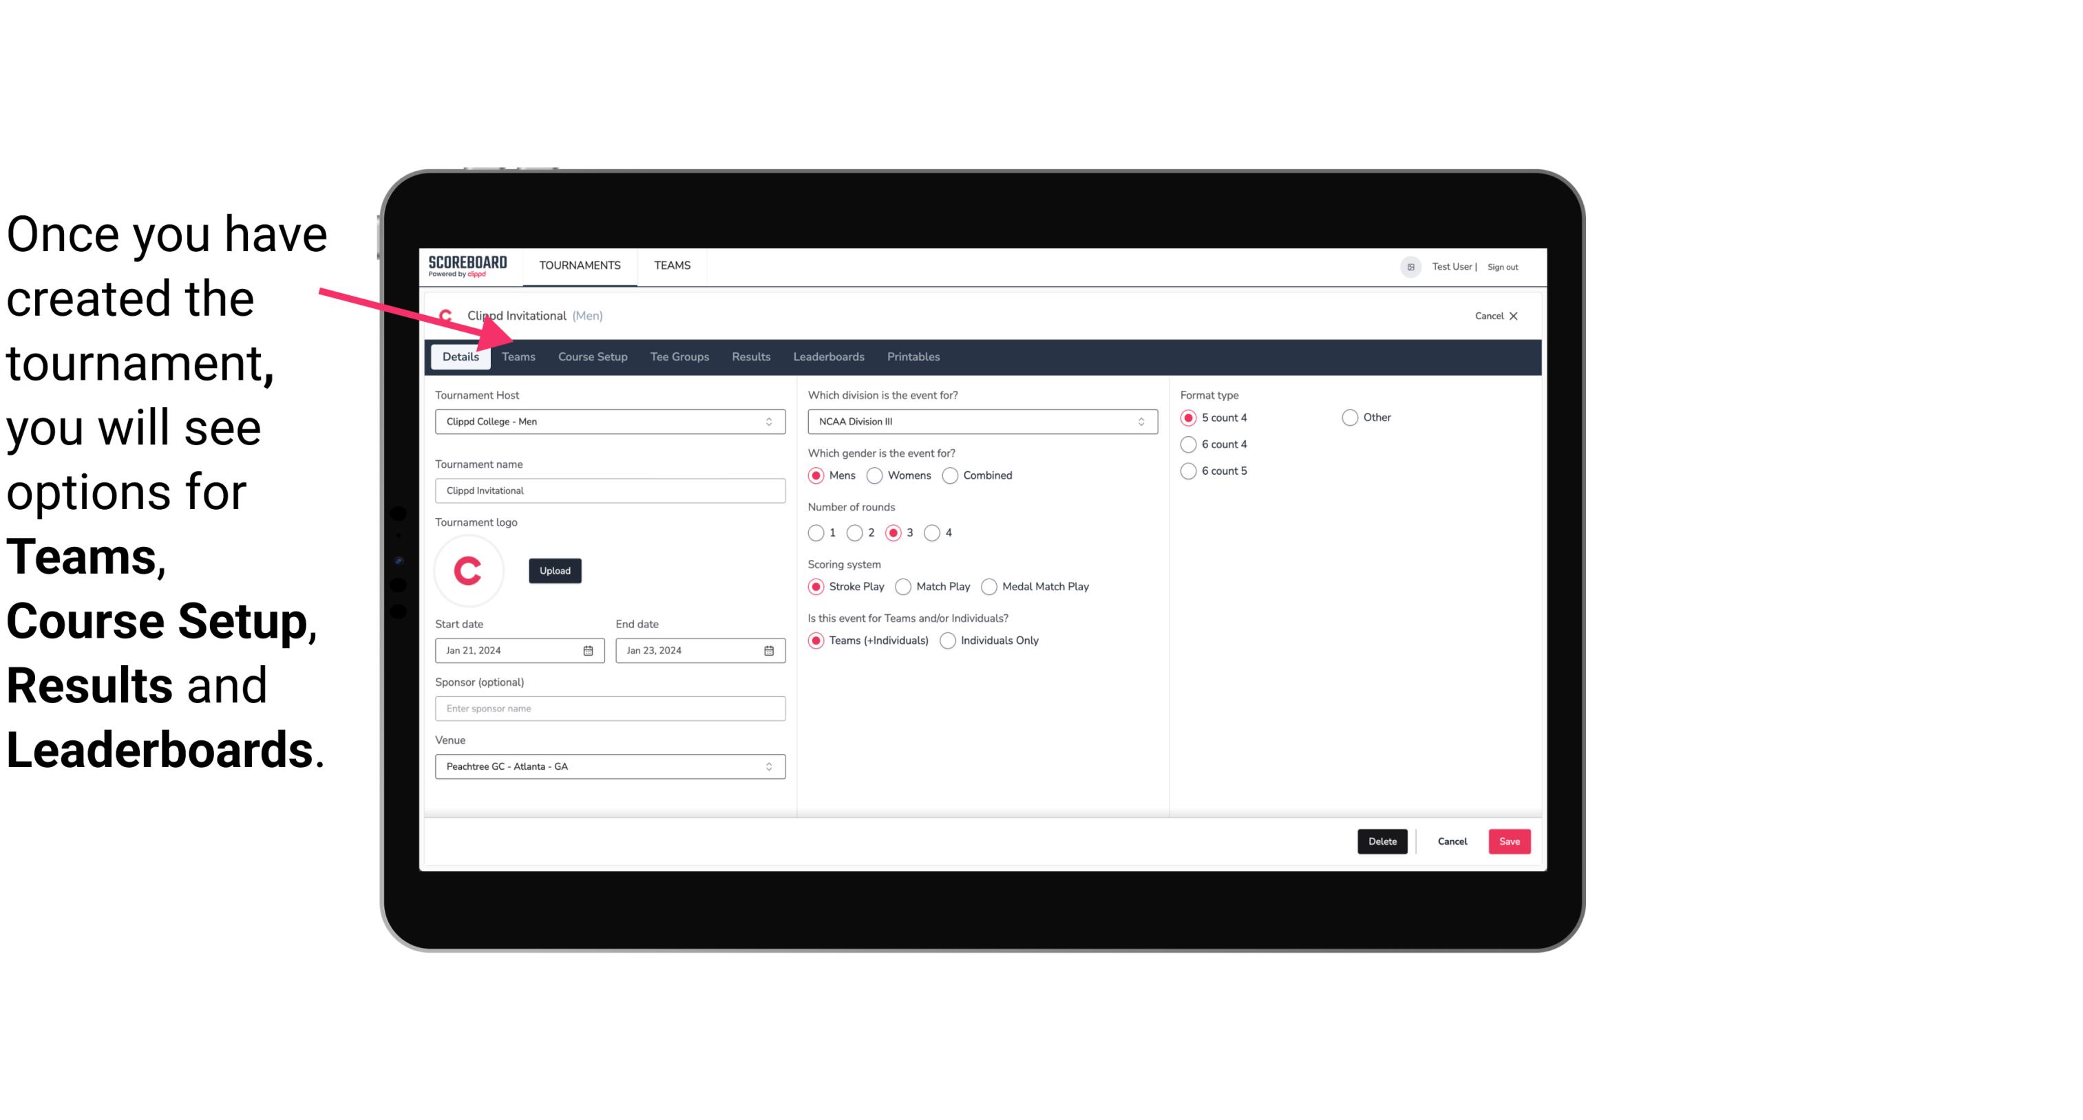Screen dimensions: 2083x1120
Task: Click the tournament host dropdown arrow
Action: [768, 421]
